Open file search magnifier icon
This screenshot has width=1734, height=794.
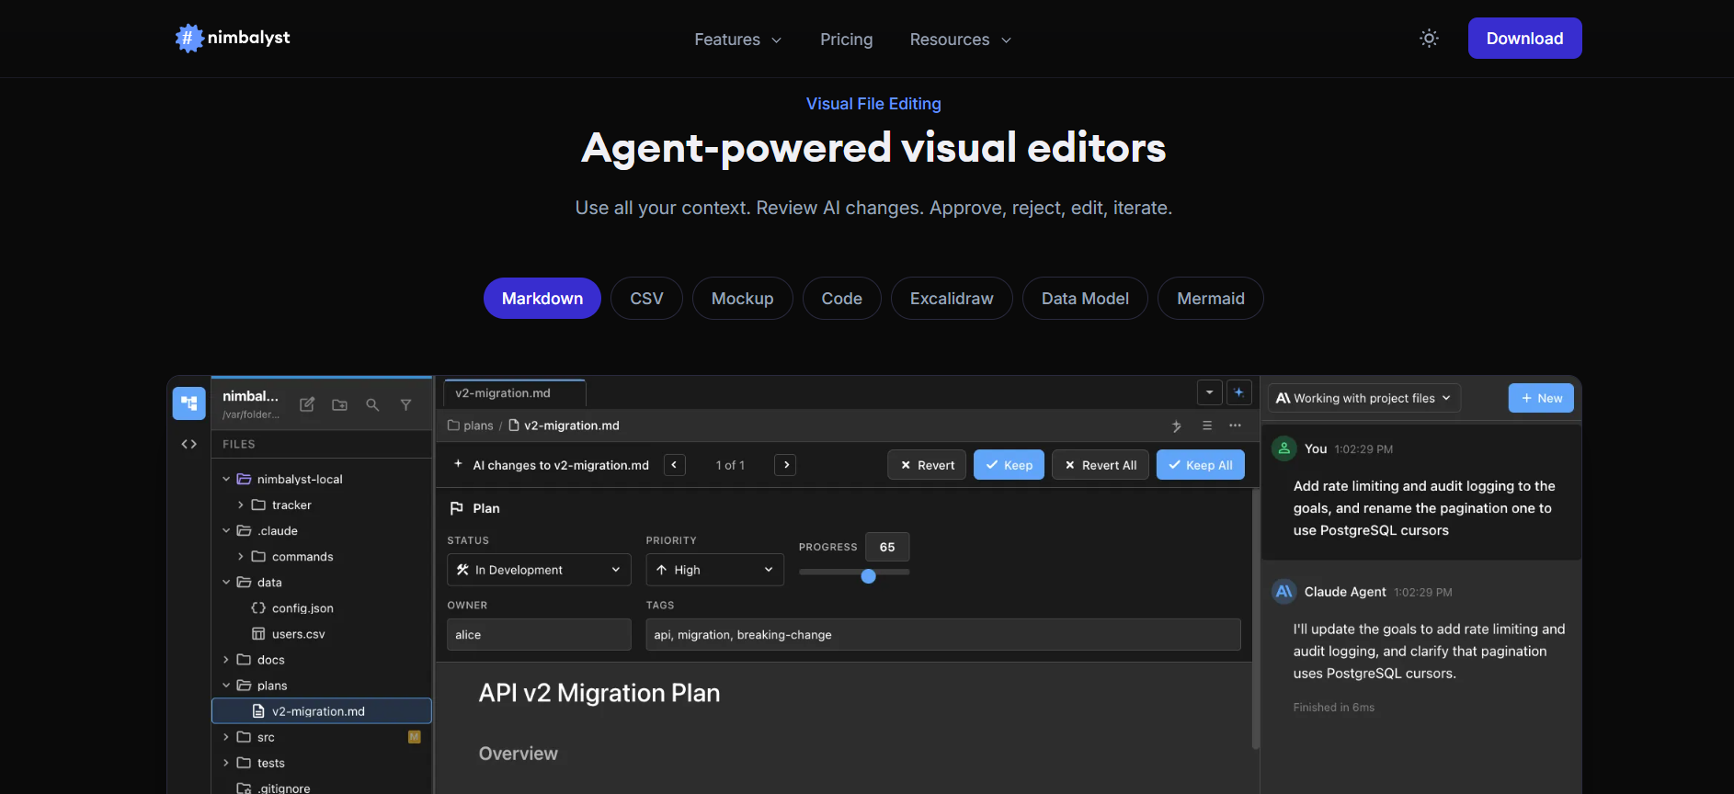[x=372, y=404]
